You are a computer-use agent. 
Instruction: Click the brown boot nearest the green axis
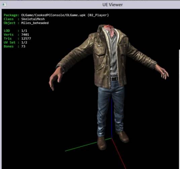tap(102, 143)
